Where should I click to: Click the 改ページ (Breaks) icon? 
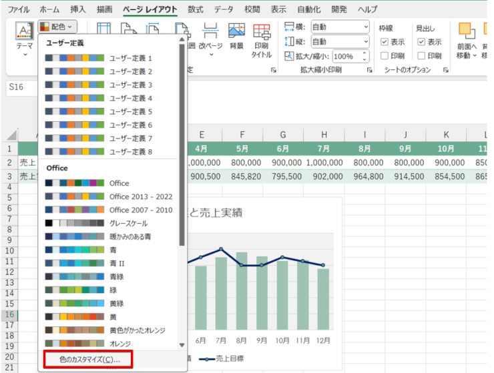pos(210,32)
